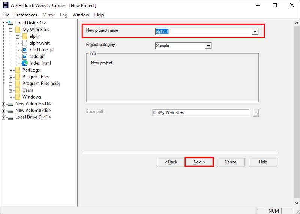The height and width of the screenshot is (214, 300).
Task: Open the Mirror menu
Action: pos(48,15)
